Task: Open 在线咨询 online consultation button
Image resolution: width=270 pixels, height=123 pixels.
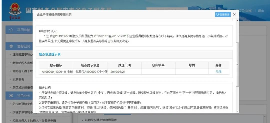Action: click(x=223, y=15)
